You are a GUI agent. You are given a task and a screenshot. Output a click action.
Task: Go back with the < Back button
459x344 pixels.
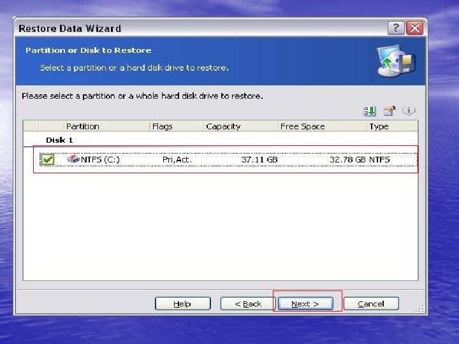coord(248,304)
